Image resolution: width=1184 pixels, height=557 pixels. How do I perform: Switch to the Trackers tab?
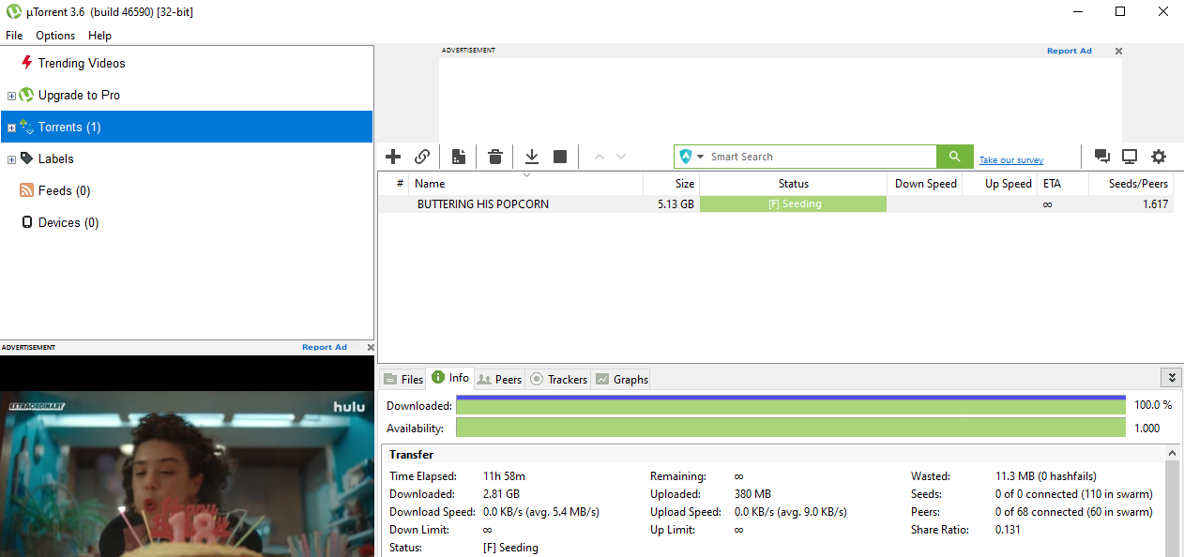(558, 379)
